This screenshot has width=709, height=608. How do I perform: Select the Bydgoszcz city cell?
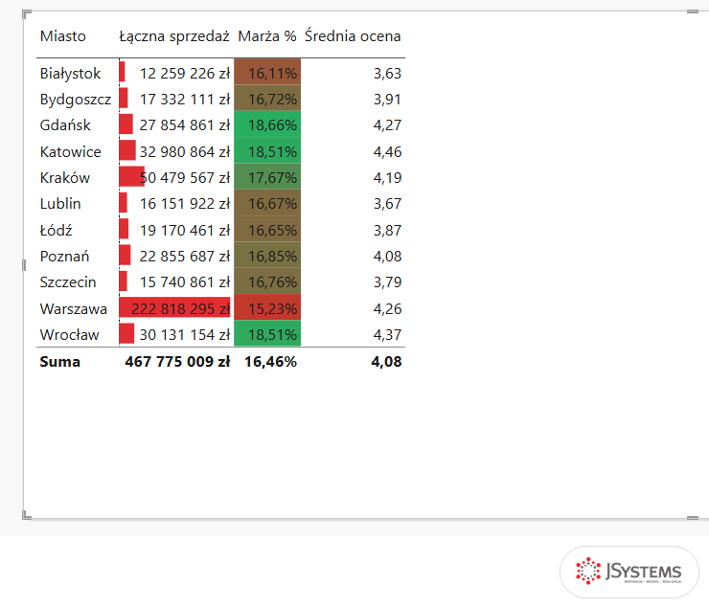coord(75,100)
